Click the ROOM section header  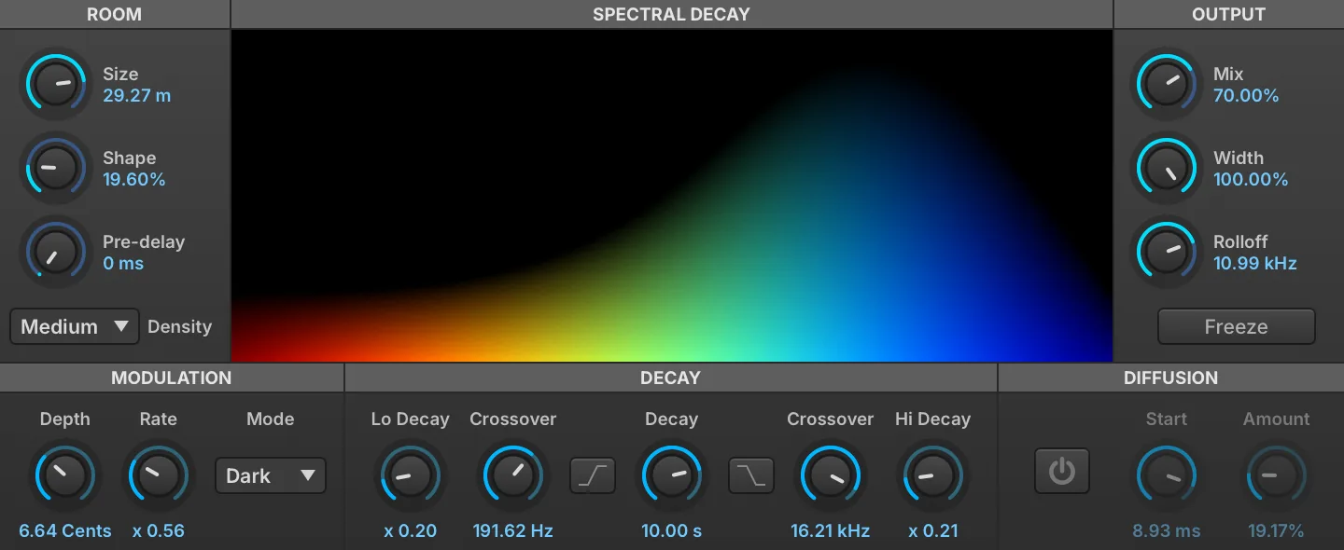point(114,14)
